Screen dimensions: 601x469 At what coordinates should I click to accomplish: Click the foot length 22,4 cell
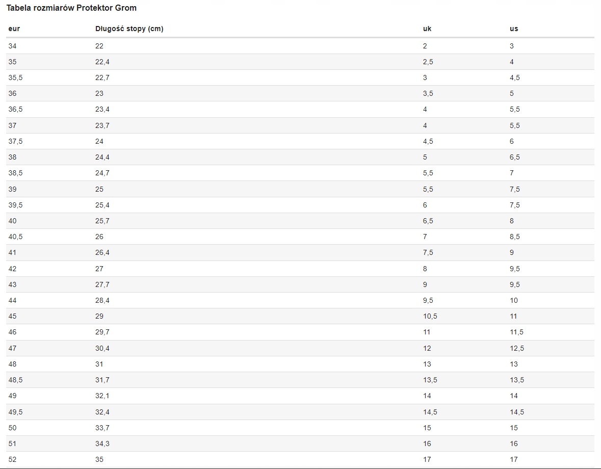point(102,62)
